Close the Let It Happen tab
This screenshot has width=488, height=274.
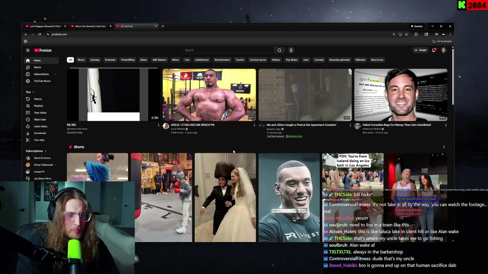(65, 26)
